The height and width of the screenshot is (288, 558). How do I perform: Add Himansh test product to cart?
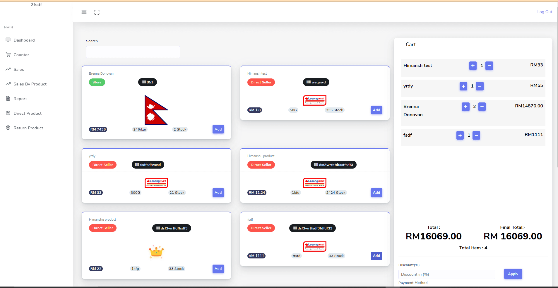point(376,110)
